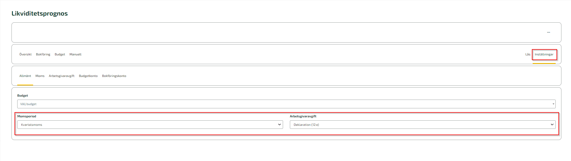571x161 pixels.
Task: Open the Arbetsgivaravgift settings sub-tab
Action: click(62, 76)
